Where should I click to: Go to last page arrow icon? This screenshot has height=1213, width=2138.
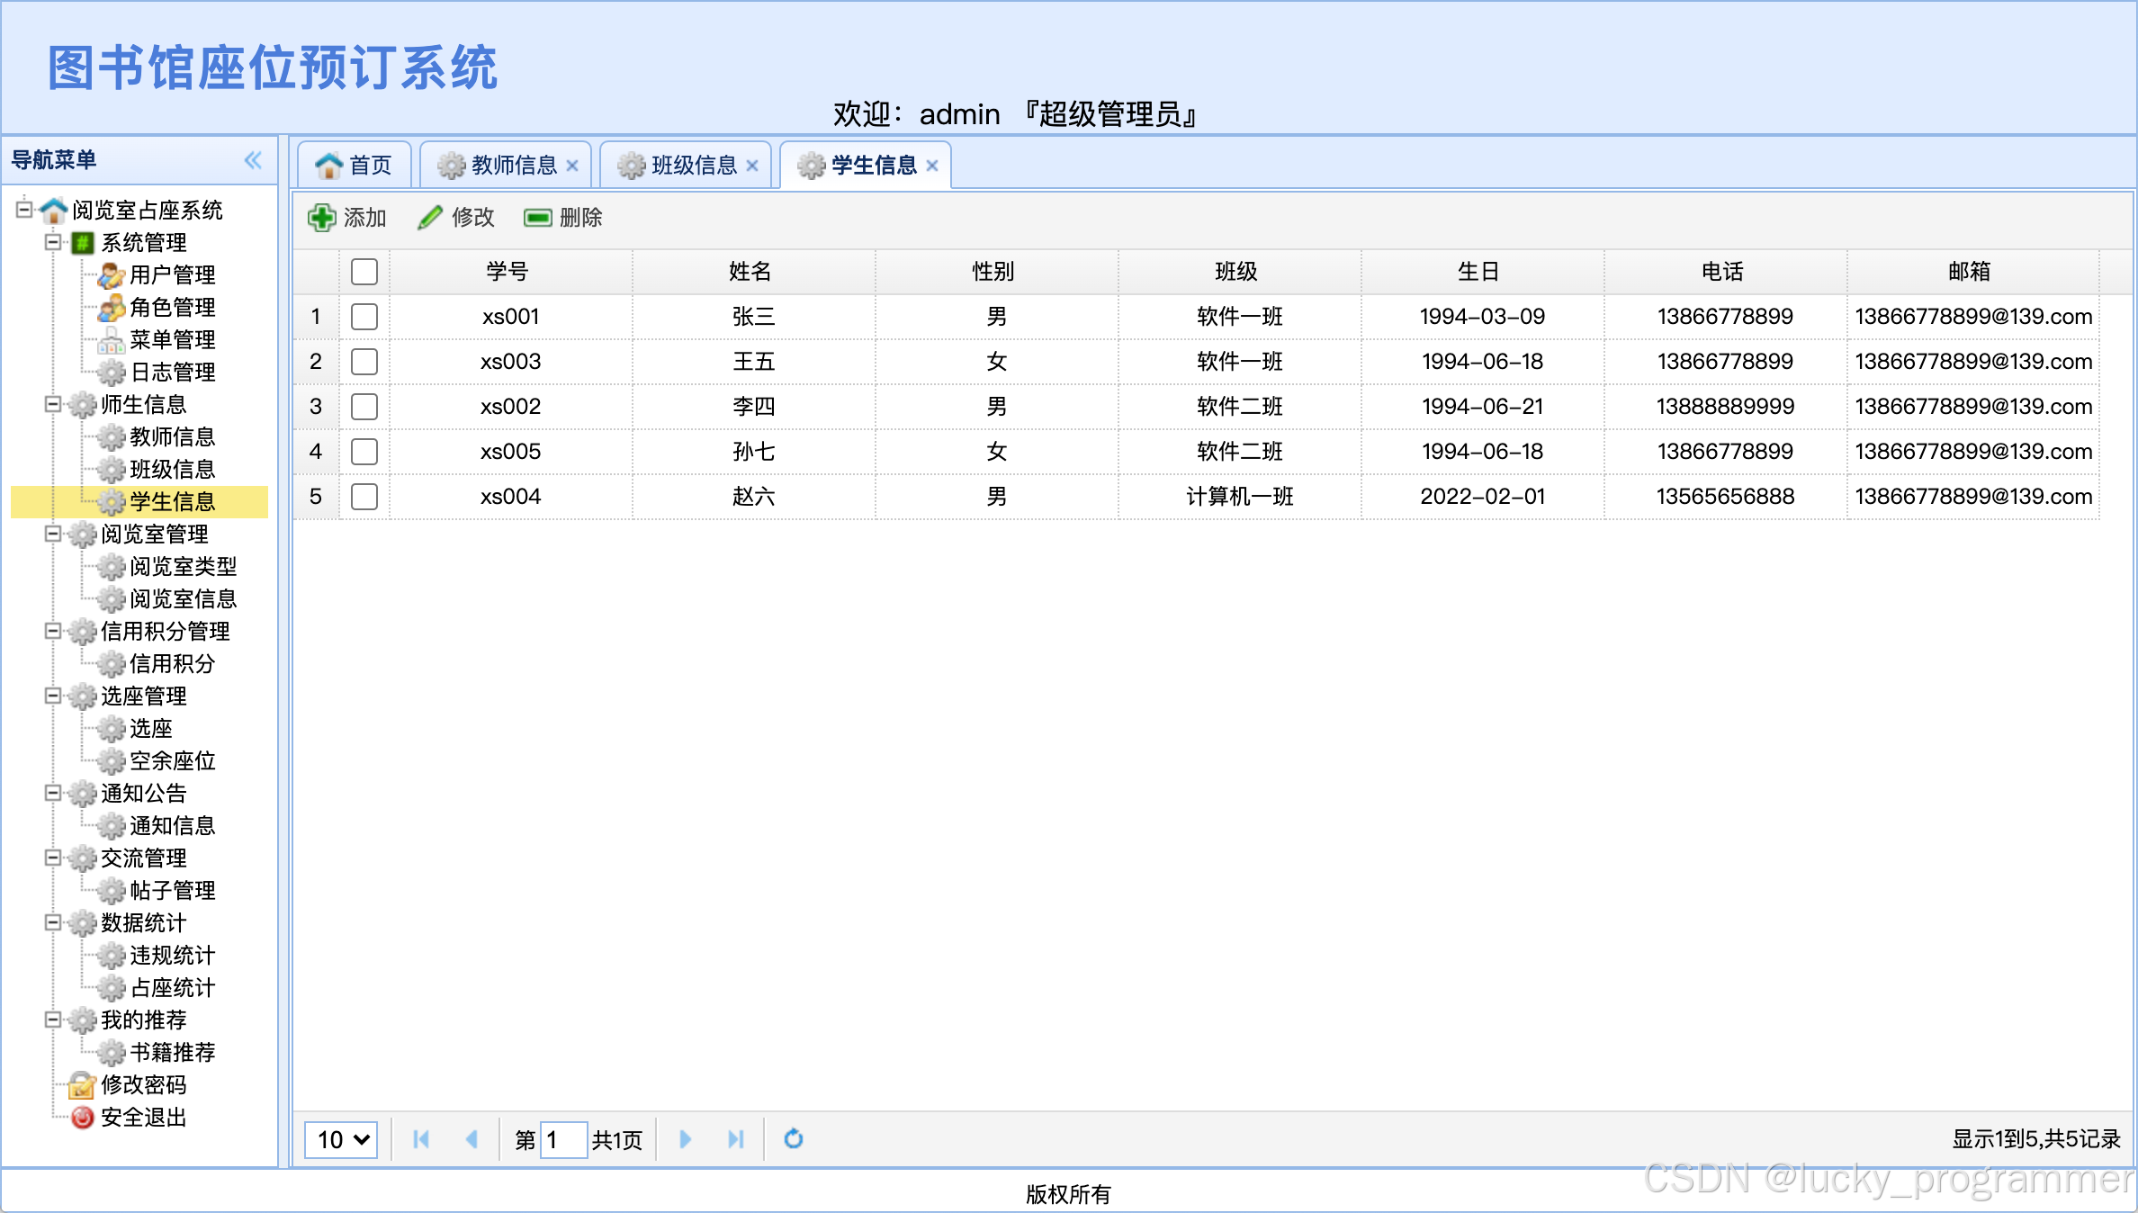[x=735, y=1139]
